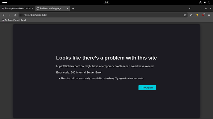Close the 'Problem loading page' tab
Image resolution: width=213 pixels, height=119 pixels.
pyautogui.click(x=67, y=8)
